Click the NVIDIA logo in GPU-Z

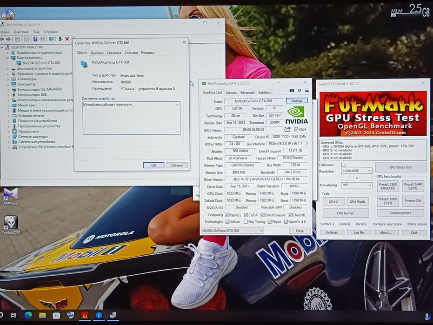pyautogui.click(x=297, y=115)
